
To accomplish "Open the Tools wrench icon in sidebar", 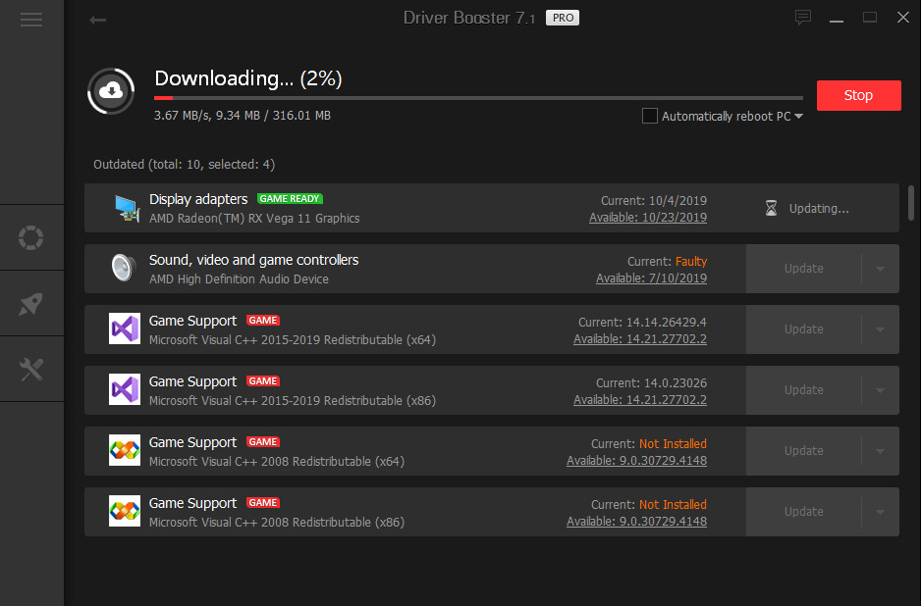I will point(30,369).
